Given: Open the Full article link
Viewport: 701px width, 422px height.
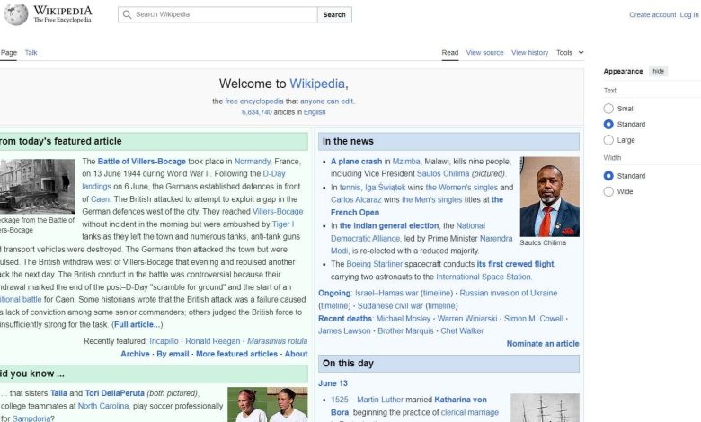Looking at the screenshot, I should click(137, 324).
